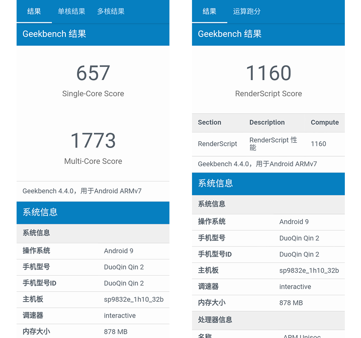Switch to the 单核结果 tab
Viewport: 361px width, 338px height.
pos(71,11)
